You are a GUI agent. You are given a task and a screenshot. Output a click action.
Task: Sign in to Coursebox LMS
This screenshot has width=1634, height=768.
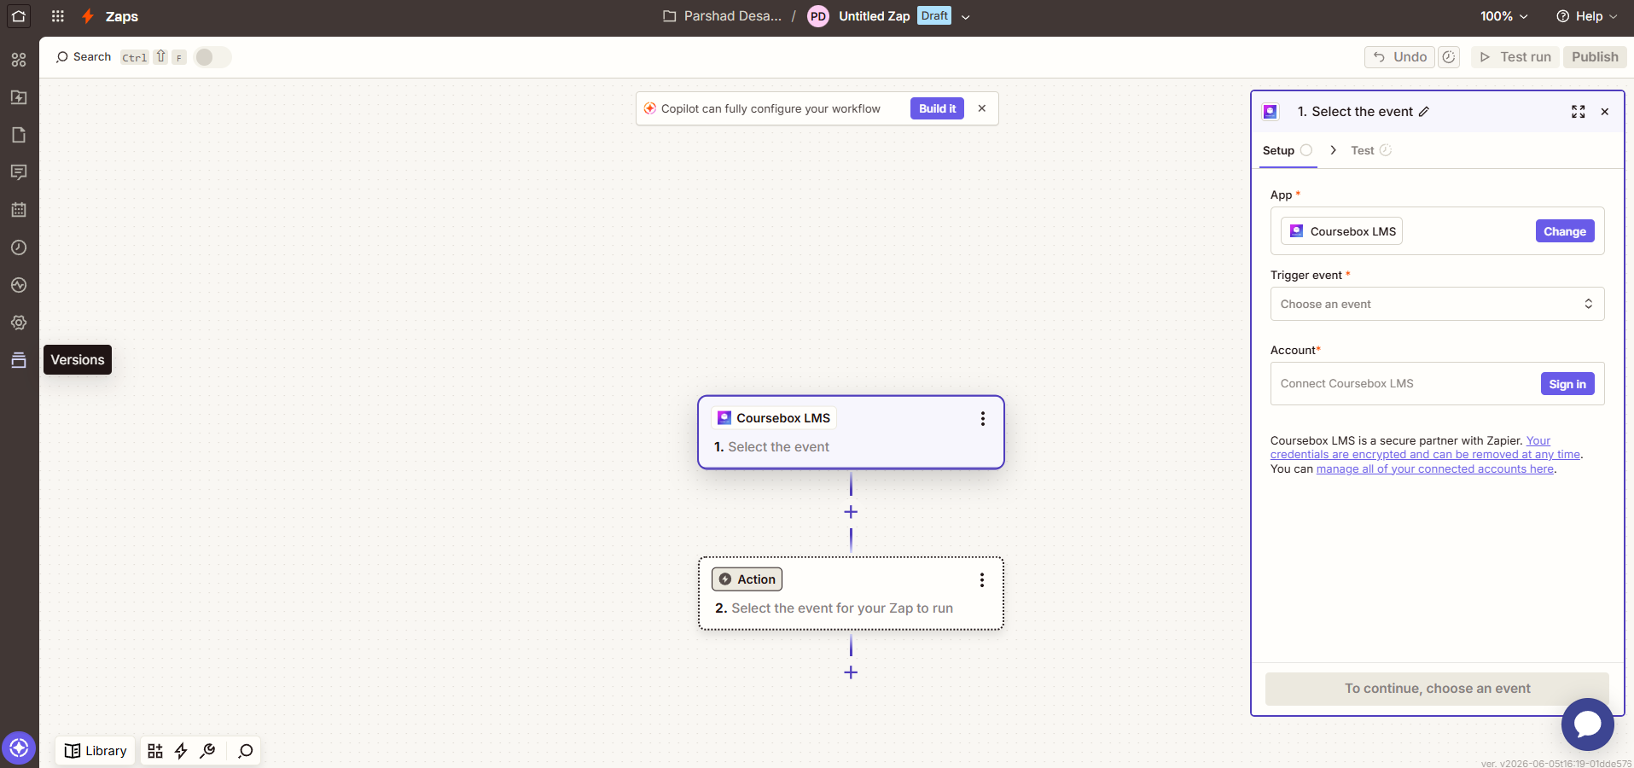pyautogui.click(x=1567, y=384)
